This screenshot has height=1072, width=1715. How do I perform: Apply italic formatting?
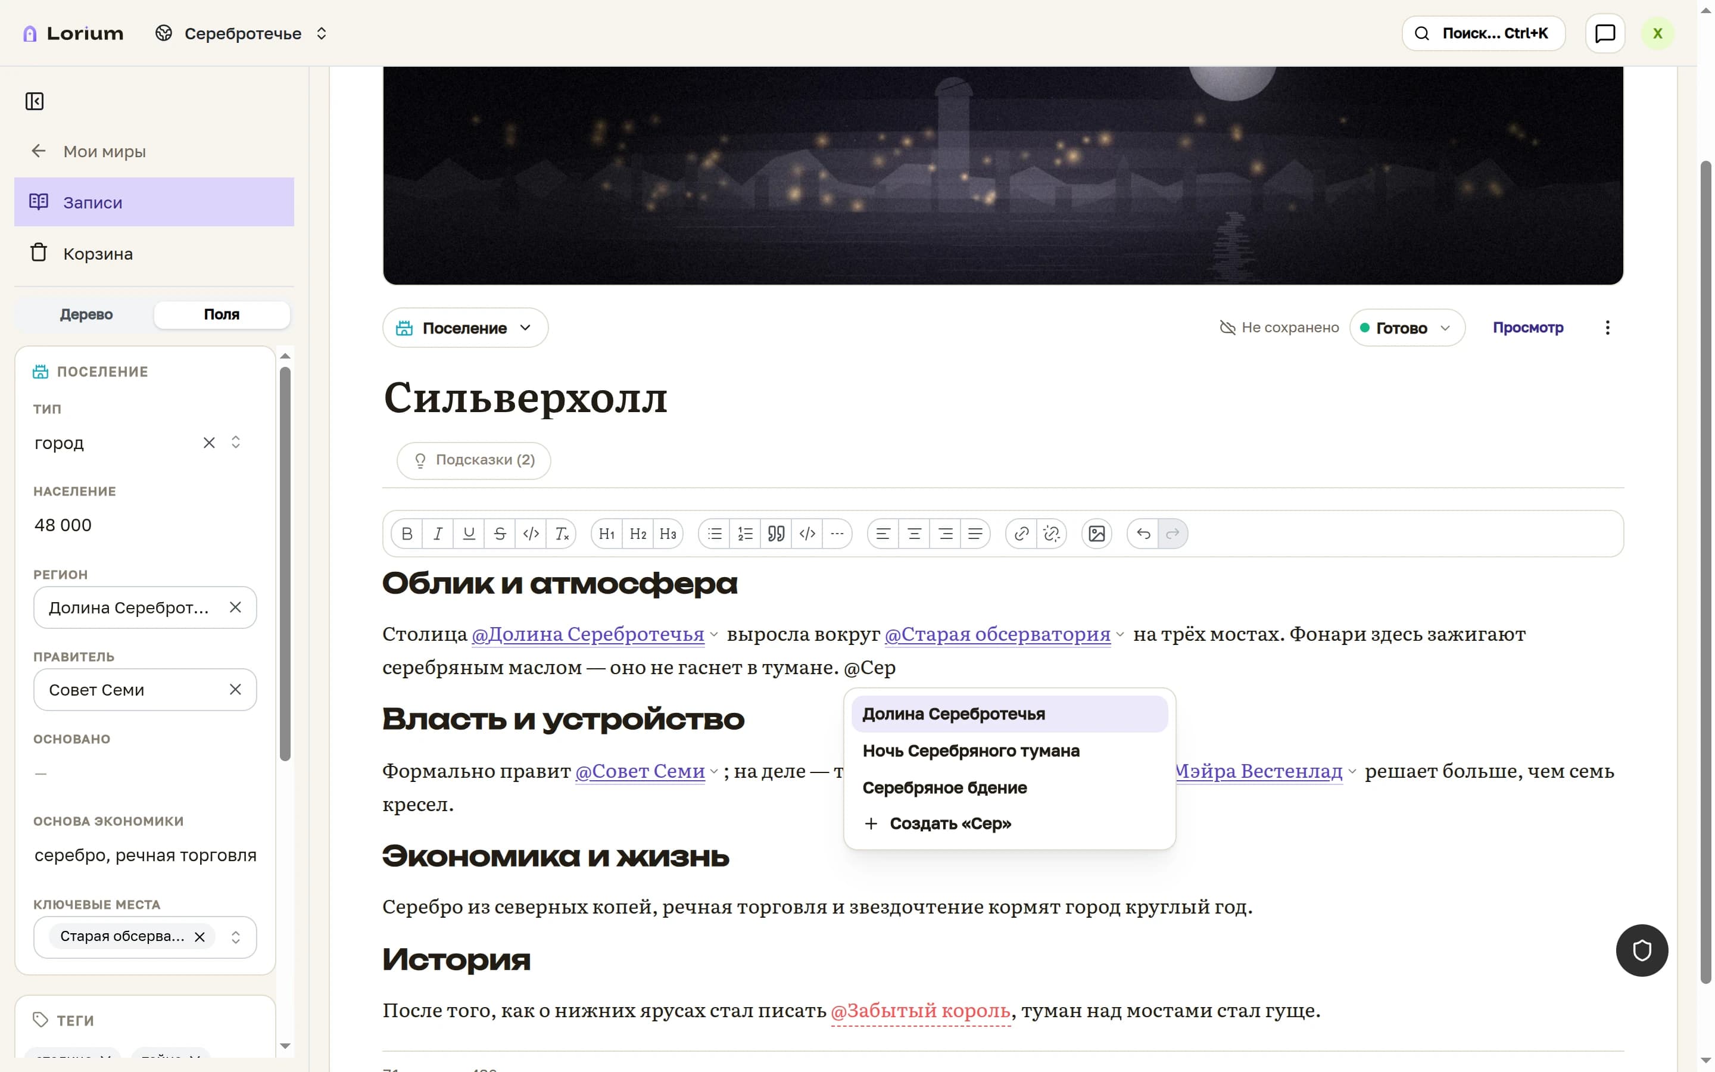[438, 534]
